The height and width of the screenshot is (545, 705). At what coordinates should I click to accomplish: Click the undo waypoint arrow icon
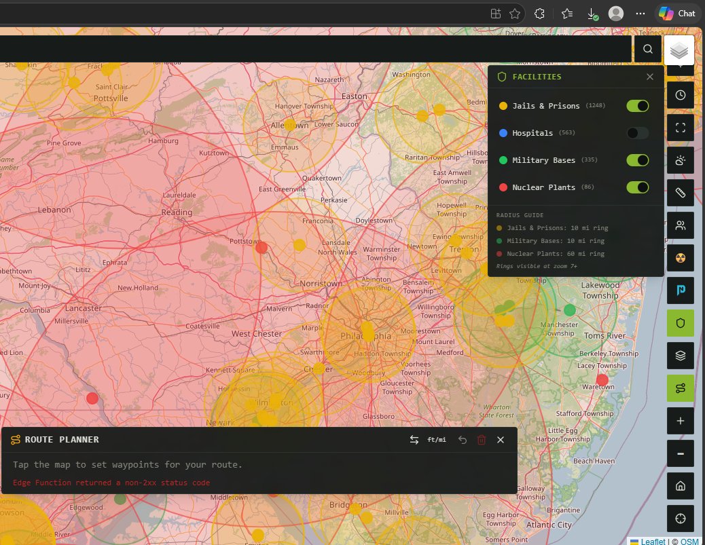(x=463, y=440)
